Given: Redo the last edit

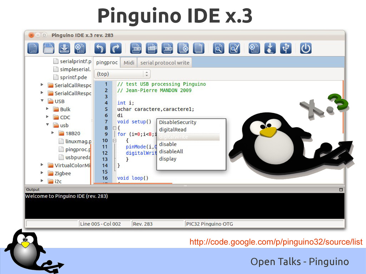Looking at the screenshot, I should click(x=116, y=48).
